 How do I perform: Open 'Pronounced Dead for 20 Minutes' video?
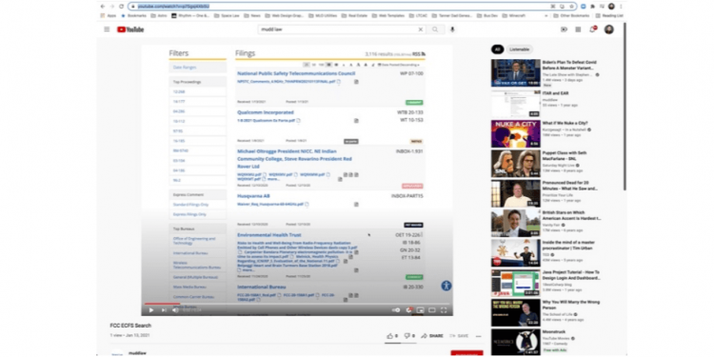[x=515, y=193]
